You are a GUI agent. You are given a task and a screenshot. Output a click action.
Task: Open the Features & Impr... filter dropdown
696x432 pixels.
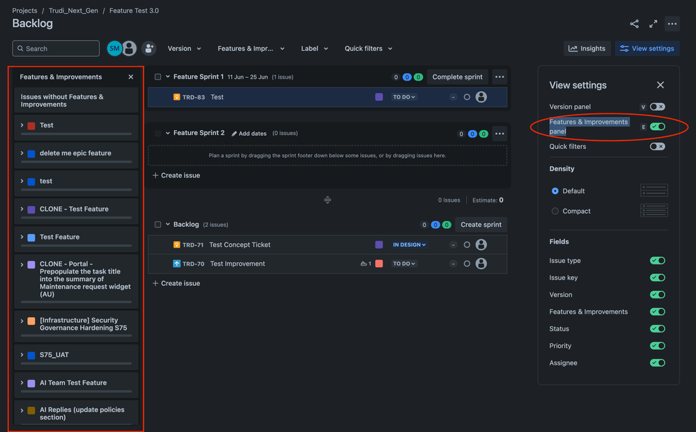[x=251, y=48]
